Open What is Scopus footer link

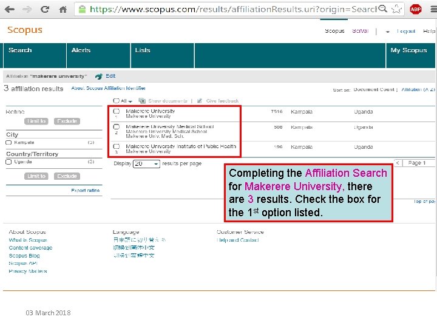coord(28,240)
